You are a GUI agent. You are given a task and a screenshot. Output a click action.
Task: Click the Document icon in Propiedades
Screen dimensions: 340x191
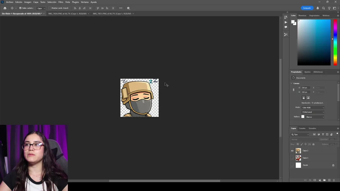pos(294,78)
